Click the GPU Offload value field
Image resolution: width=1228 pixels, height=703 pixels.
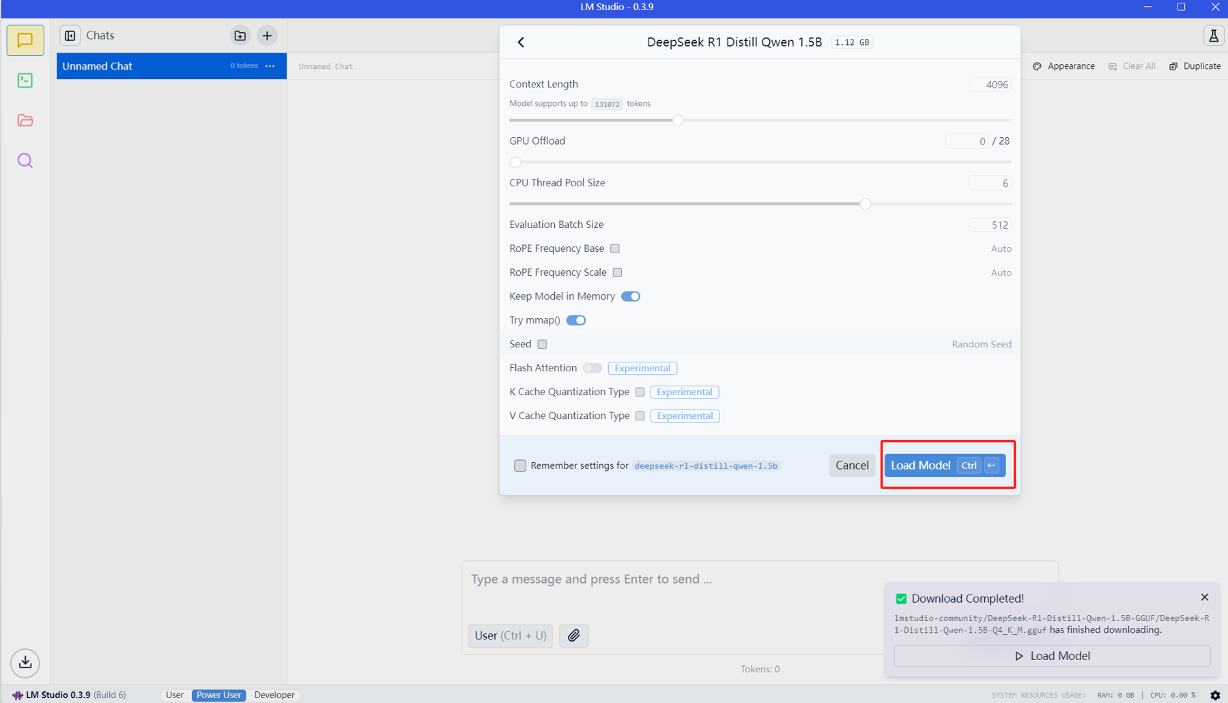967,141
